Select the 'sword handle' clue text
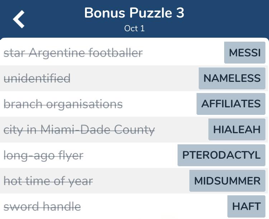Viewport: 269px width, 219px height. point(42,207)
